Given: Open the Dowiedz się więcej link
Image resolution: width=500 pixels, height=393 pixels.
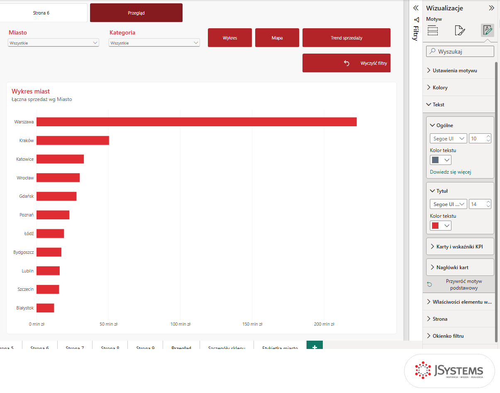Looking at the screenshot, I should 451,172.
